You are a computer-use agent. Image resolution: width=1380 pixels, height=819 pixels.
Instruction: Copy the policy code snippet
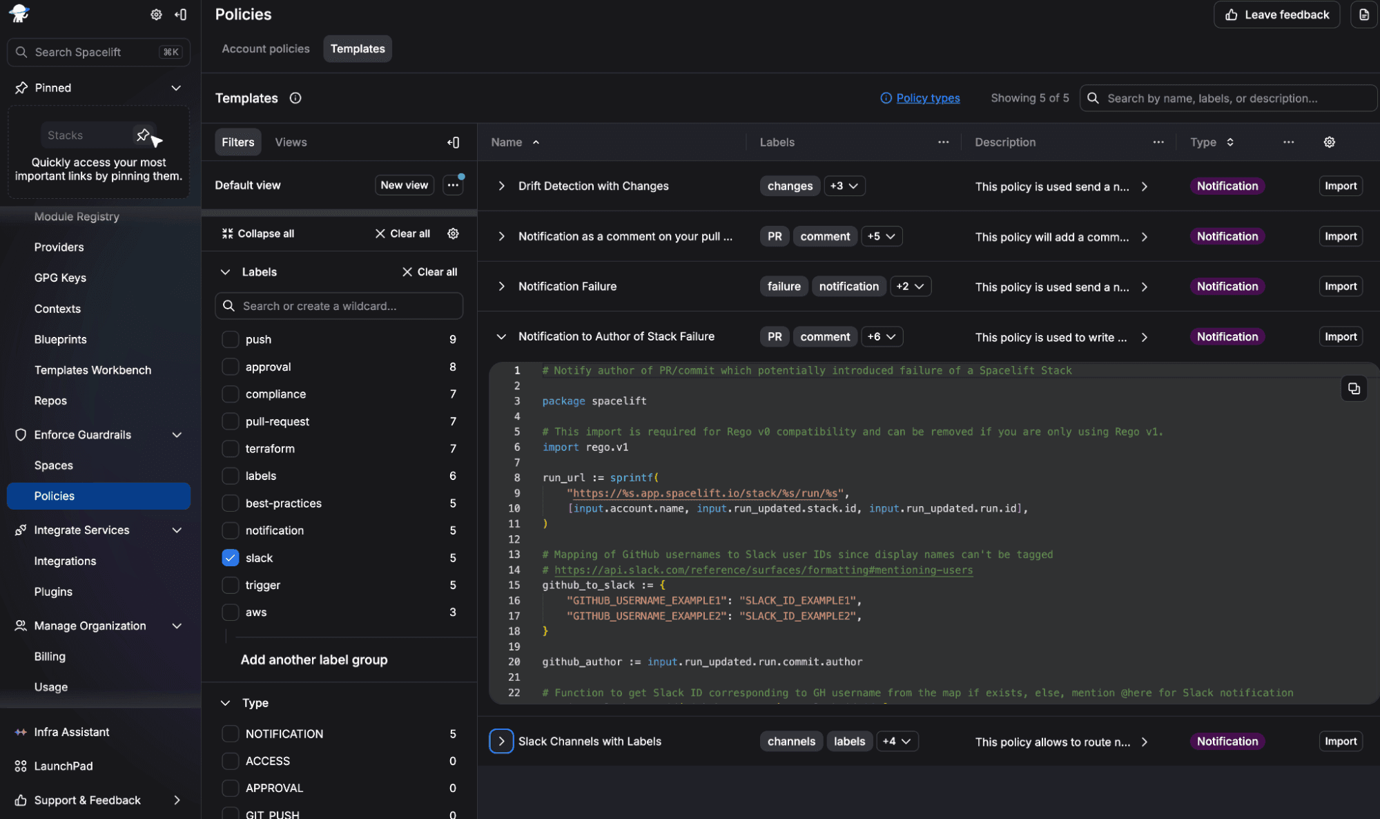tap(1354, 389)
